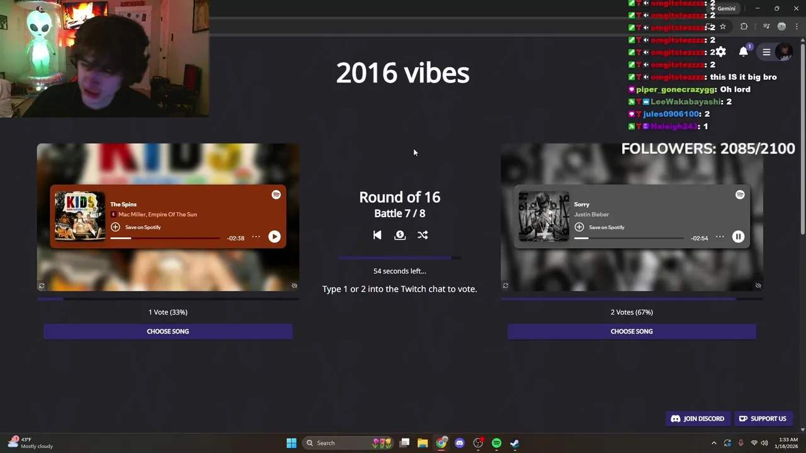Click the 2 Votes (67%) text
The width and height of the screenshot is (806, 453).
(x=632, y=312)
